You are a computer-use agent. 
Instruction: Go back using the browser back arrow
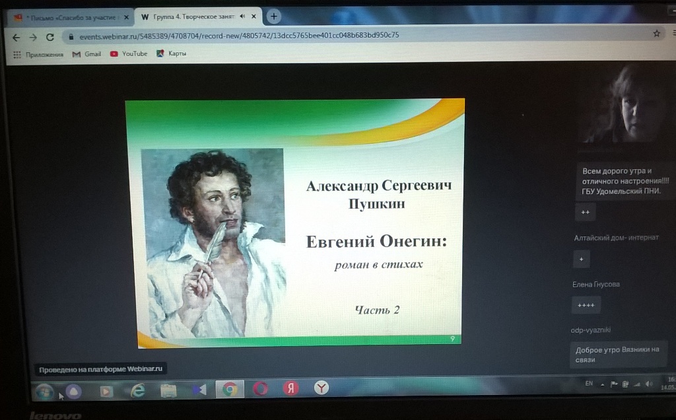(x=17, y=38)
